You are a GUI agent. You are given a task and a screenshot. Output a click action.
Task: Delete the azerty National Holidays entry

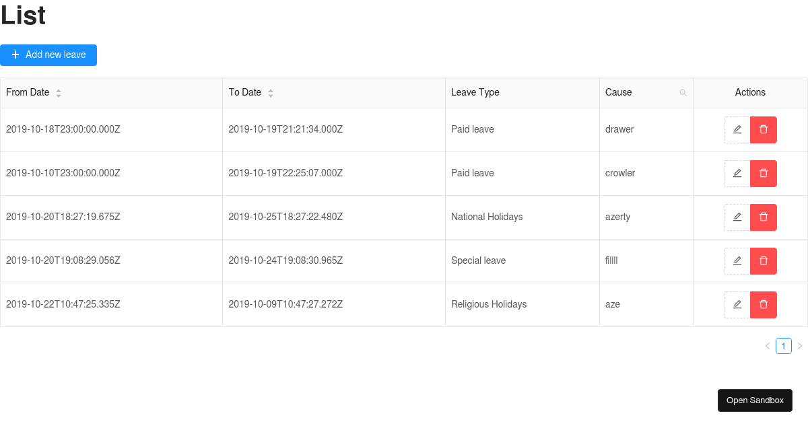coord(764,217)
